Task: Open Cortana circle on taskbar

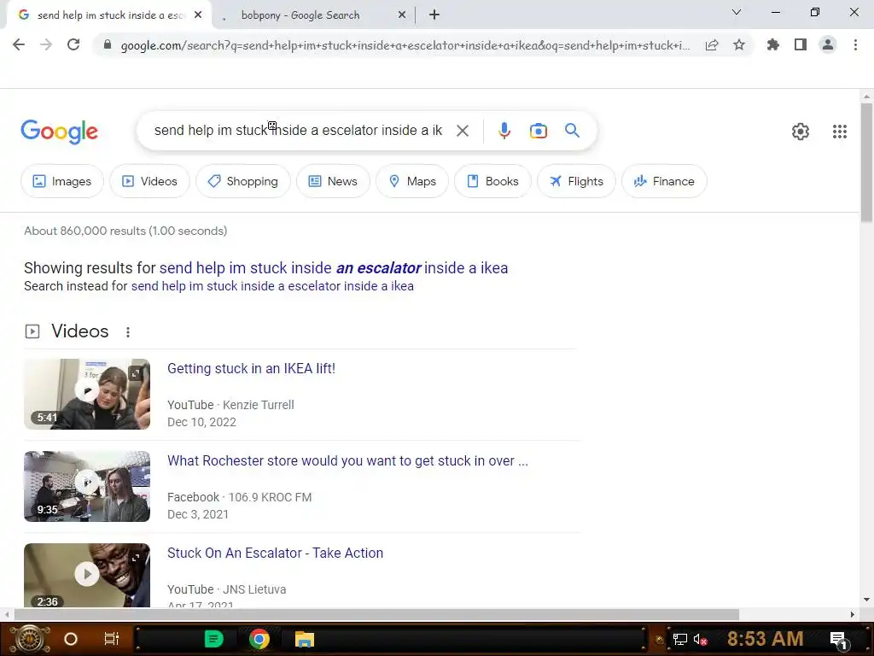Action: pos(71,639)
